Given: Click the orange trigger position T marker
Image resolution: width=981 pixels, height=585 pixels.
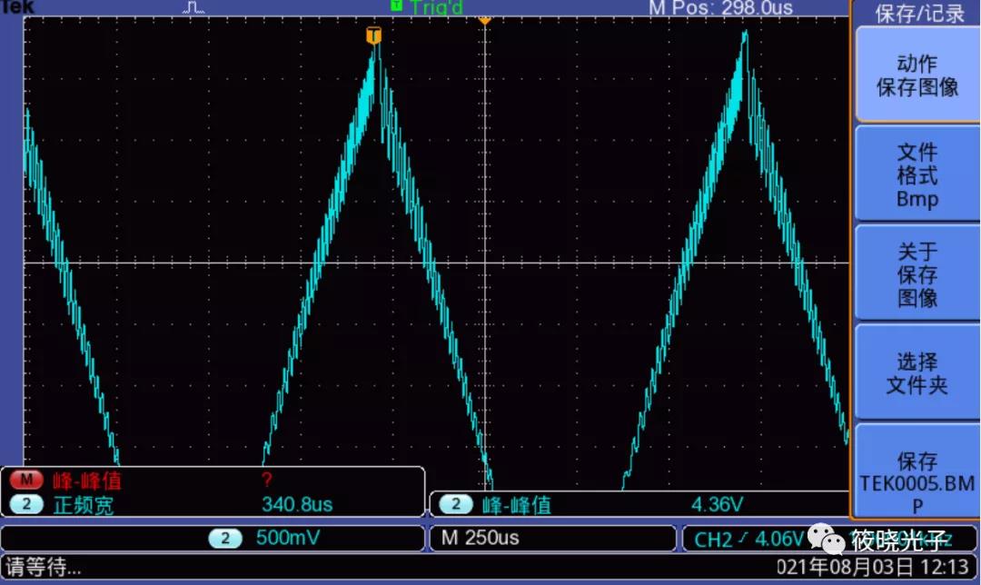Looking at the screenshot, I should (373, 35).
